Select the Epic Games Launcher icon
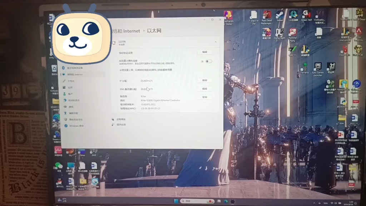The width and height of the screenshot is (366, 206). (318, 69)
